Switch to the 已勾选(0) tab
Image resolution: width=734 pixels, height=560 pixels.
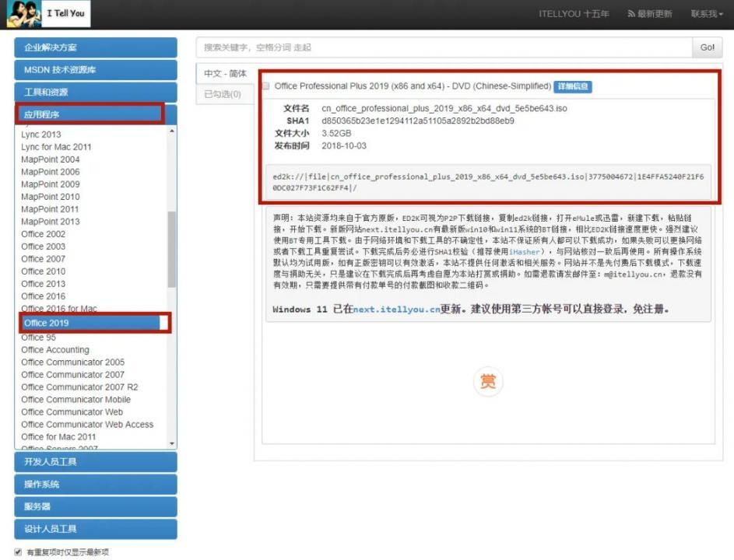225,94
